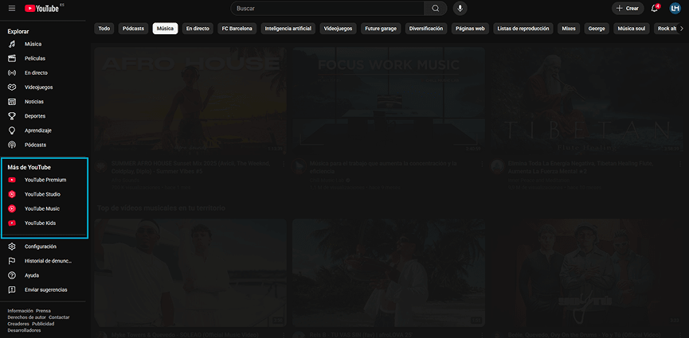Click the Noticias newspaper icon
This screenshot has height=338, width=689.
click(12, 102)
